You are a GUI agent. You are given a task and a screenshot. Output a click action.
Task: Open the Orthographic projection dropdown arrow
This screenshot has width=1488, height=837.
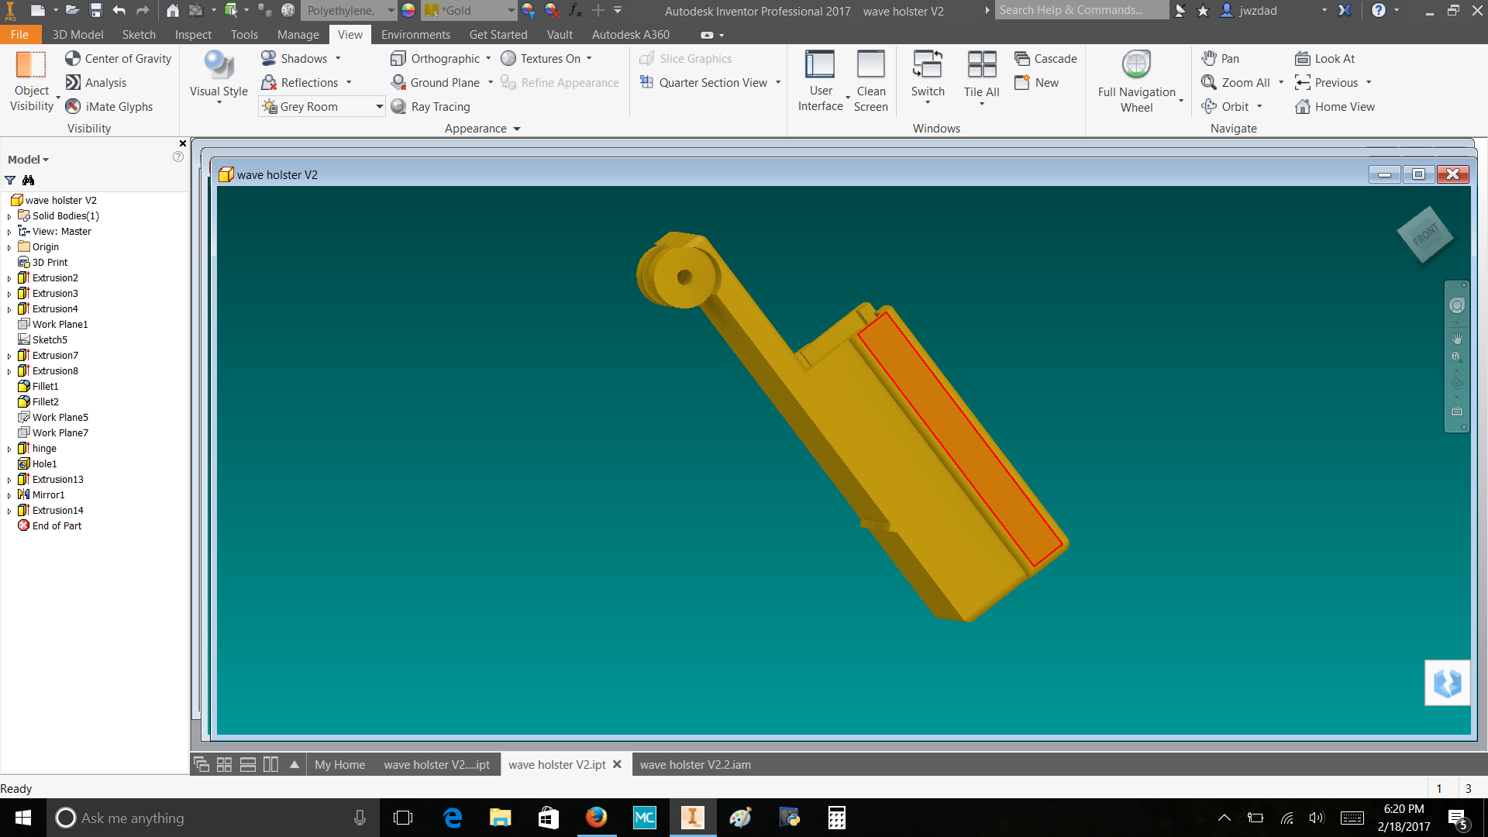(488, 59)
